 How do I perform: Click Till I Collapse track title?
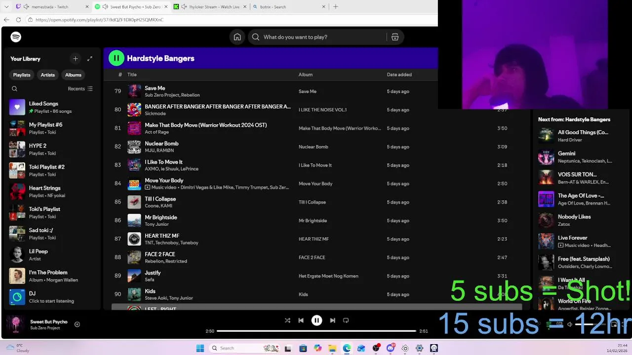(160, 199)
